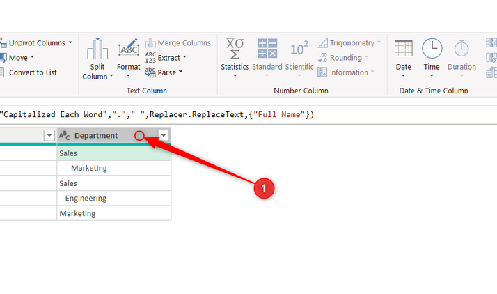Screen dimensions: 497x294
Task: Click in the formula bar text
Action: 157,114
